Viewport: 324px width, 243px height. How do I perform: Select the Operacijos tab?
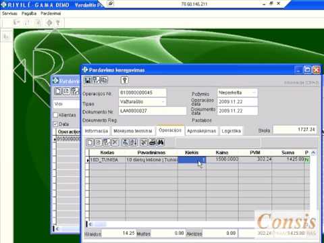170,130
